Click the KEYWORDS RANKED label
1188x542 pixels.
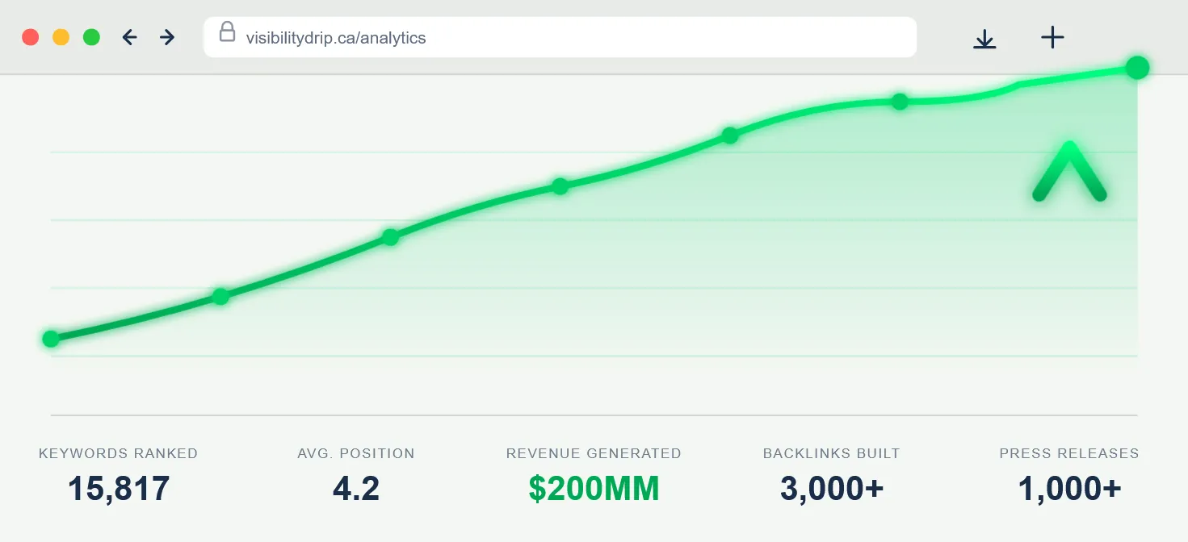tap(118, 453)
